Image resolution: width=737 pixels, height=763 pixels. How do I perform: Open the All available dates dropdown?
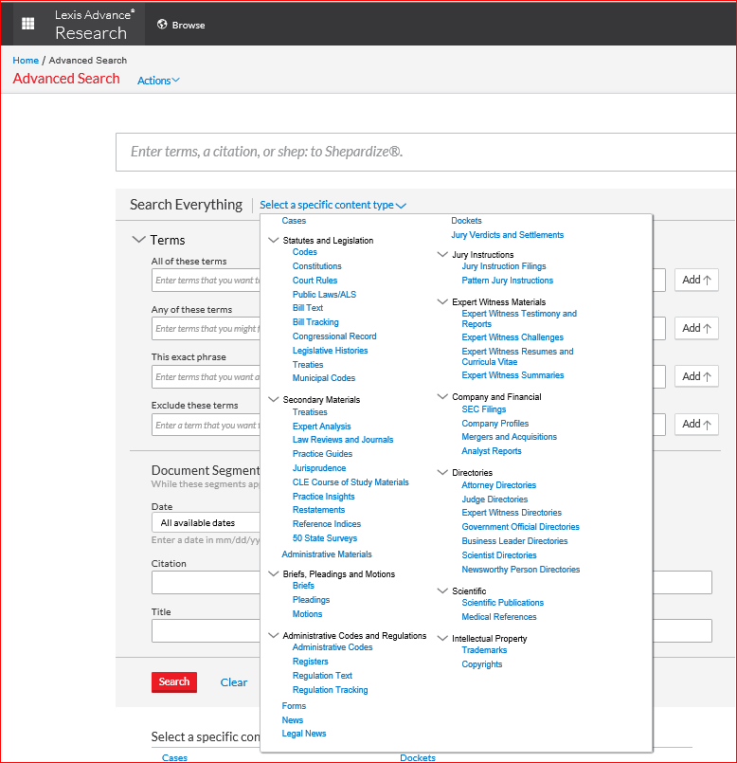coord(207,522)
